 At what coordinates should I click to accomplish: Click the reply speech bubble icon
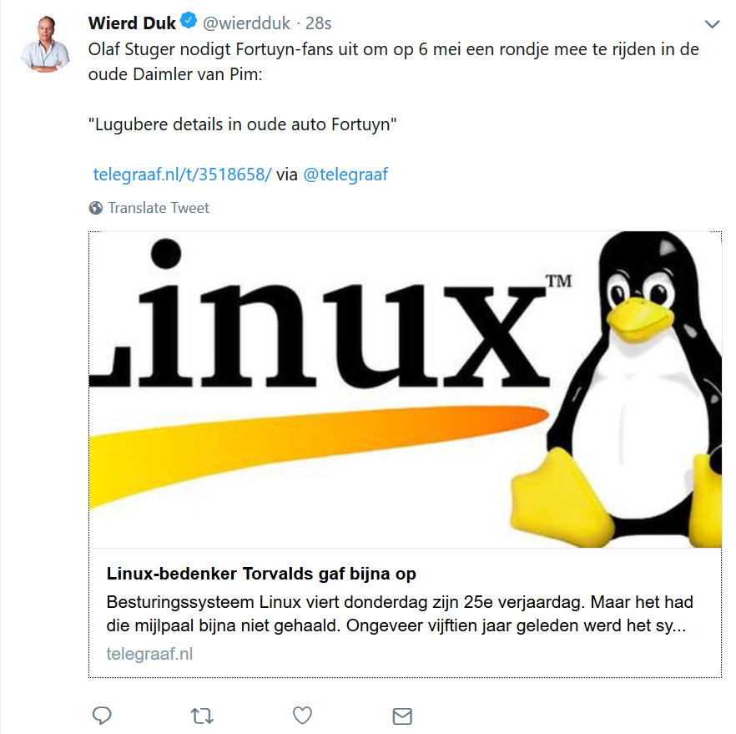click(x=102, y=716)
